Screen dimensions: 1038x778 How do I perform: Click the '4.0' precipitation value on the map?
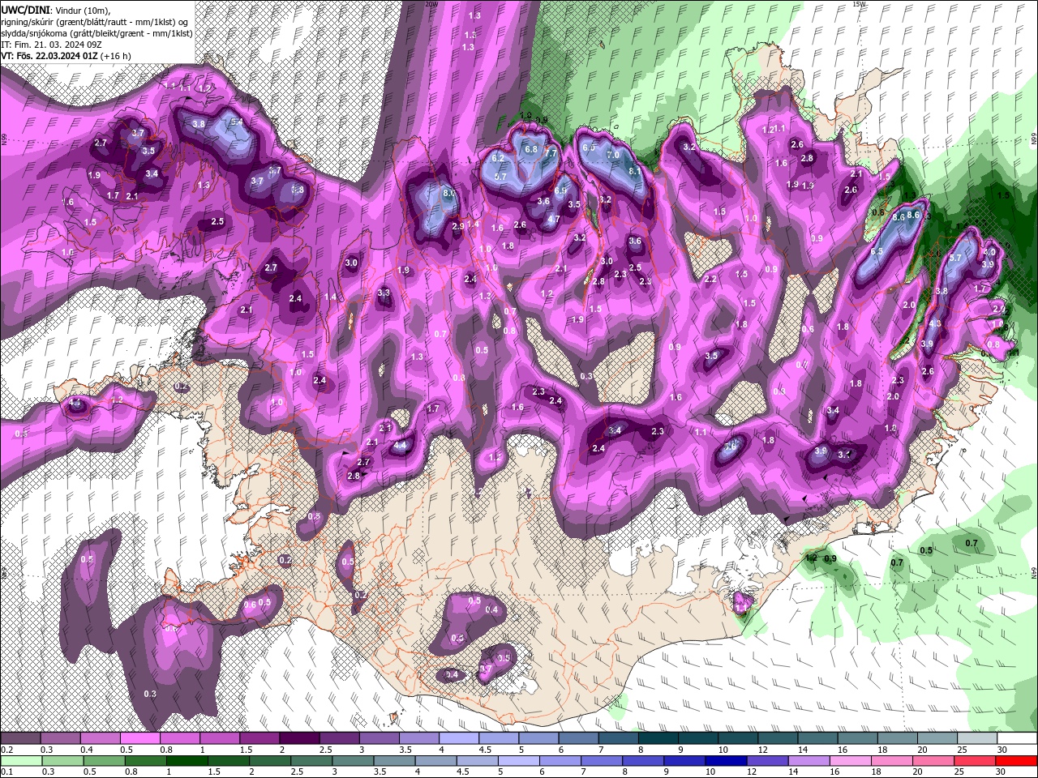(989, 251)
